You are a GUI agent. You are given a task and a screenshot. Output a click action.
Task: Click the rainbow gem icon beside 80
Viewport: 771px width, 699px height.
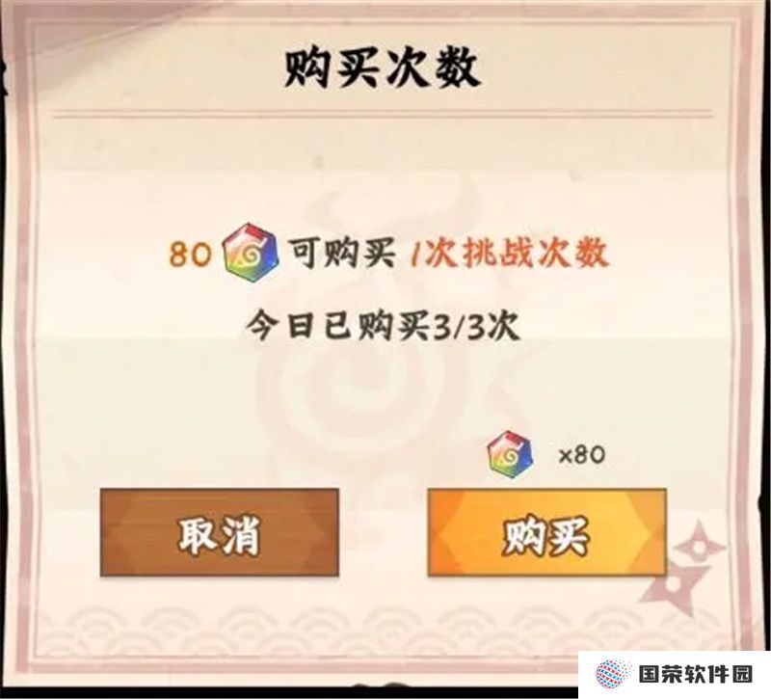(251, 253)
